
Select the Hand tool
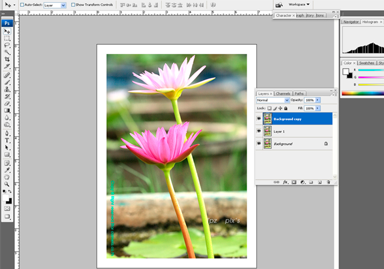[x=7, y=177]
